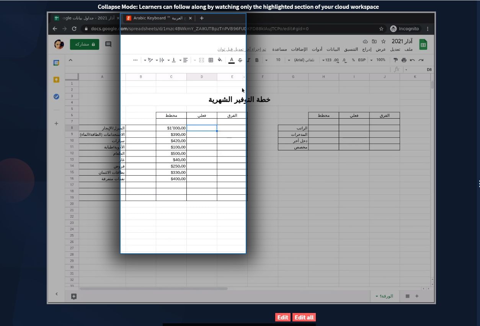This screenshot has width=480, height=326.
Task: Toggle italic formatting
Action: (248, 60)
